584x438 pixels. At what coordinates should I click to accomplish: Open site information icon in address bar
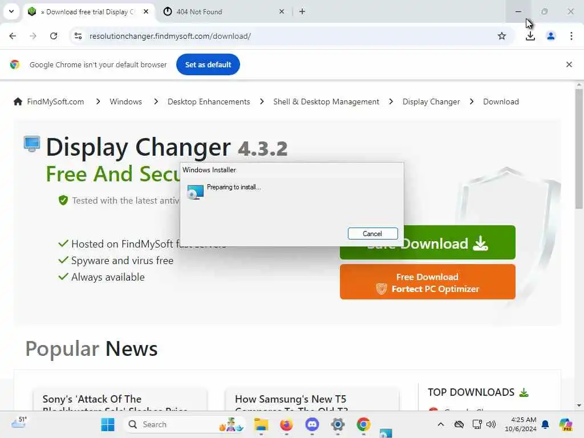(x=78, y=36)
